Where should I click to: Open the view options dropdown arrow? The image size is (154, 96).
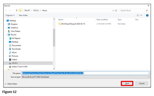click(x=141, y=15)
